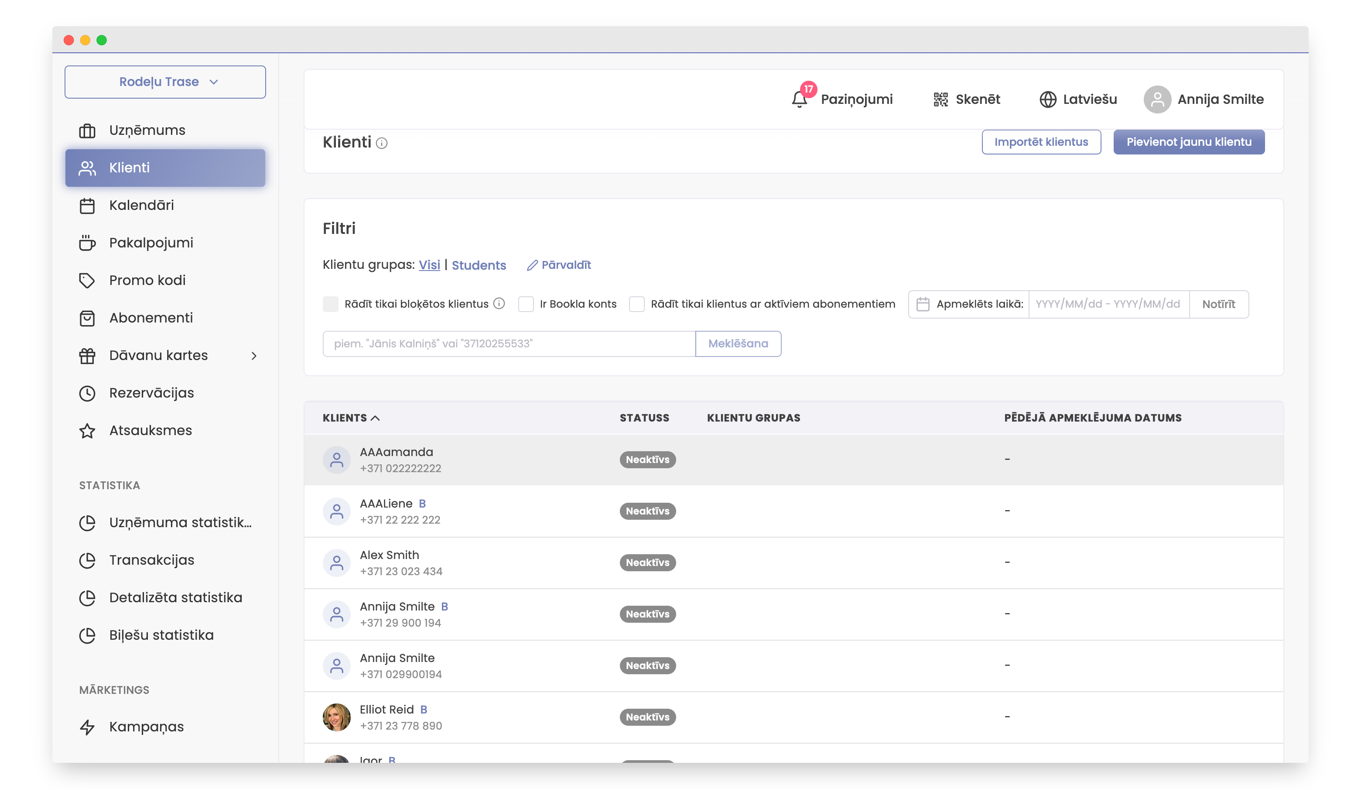Open Rezervācijas in the sidebar
The height and width of the screenshot is (789, 1361).
click(151, 393)
